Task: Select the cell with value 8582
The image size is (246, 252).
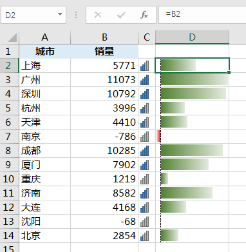Action: point(104,193)
